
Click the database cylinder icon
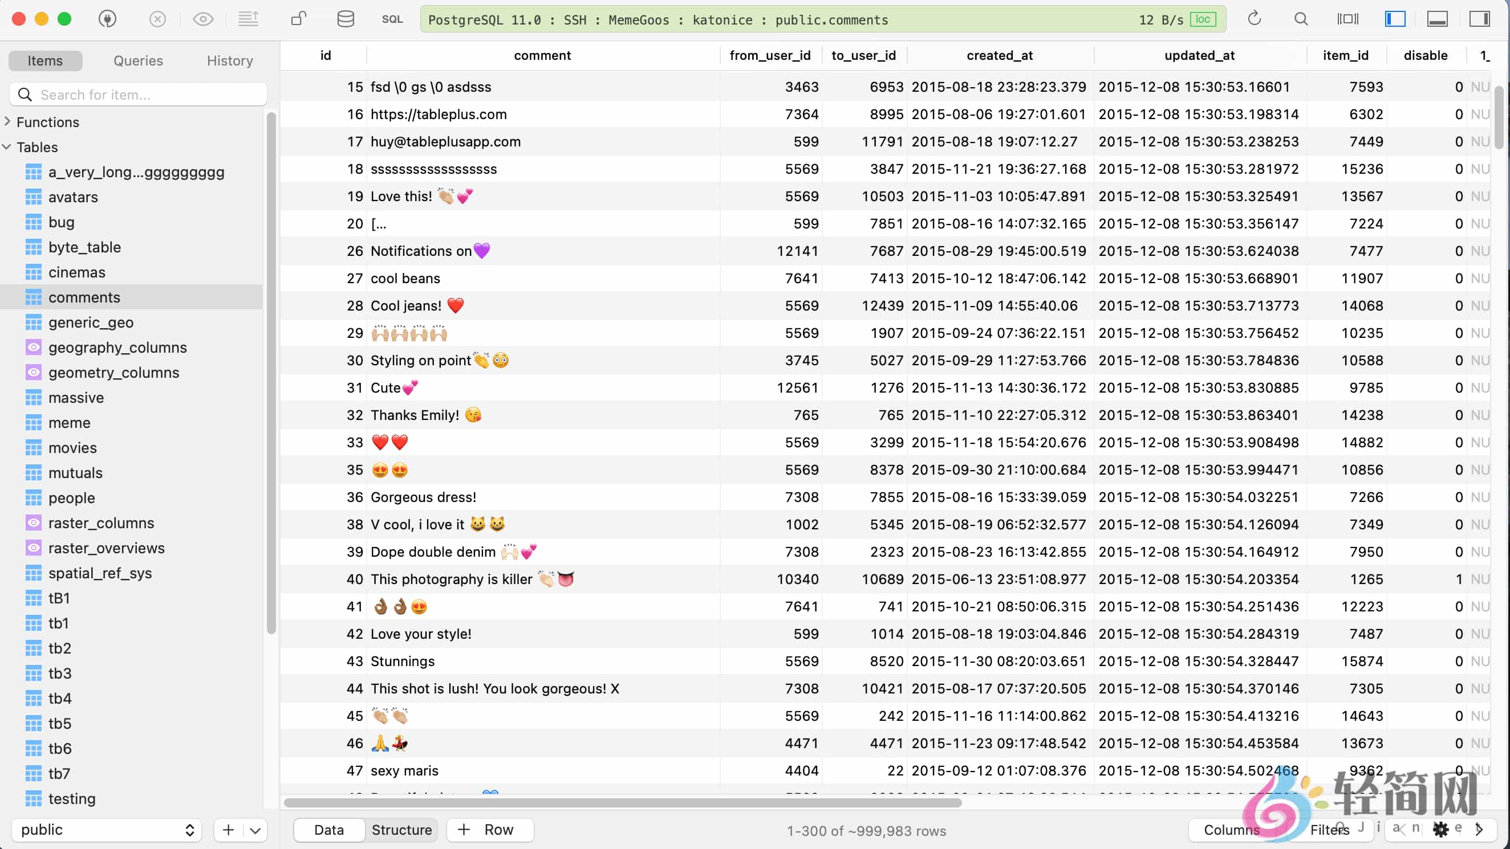(345, 19)
